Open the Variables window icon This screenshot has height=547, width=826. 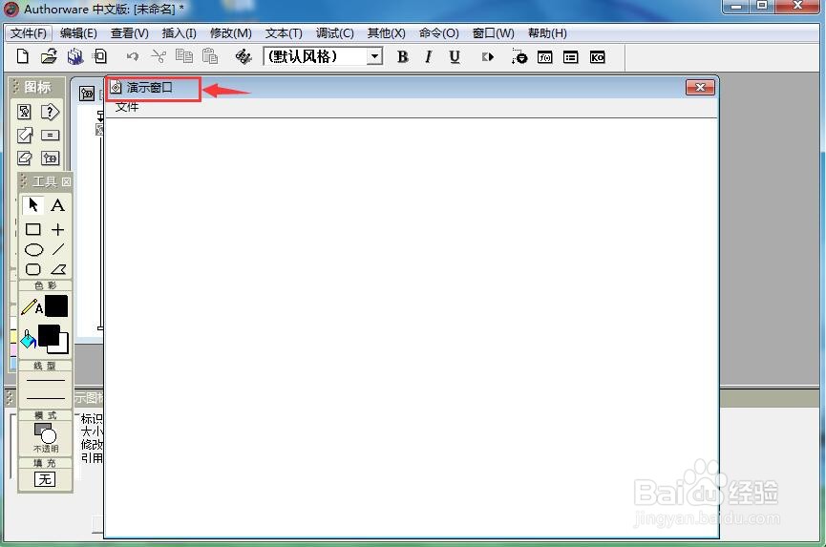pos(570,57)
